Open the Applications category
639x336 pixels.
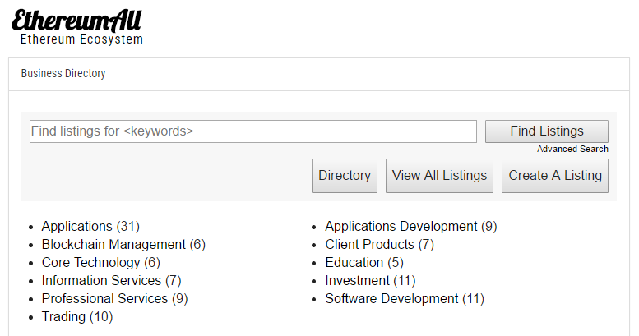77,226
